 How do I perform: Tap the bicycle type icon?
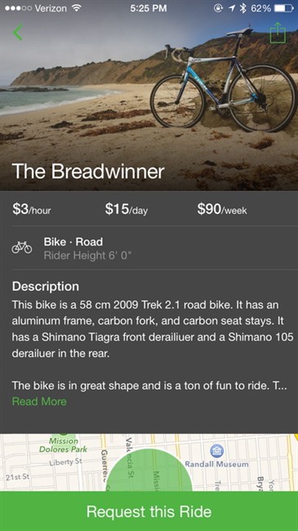22,248
